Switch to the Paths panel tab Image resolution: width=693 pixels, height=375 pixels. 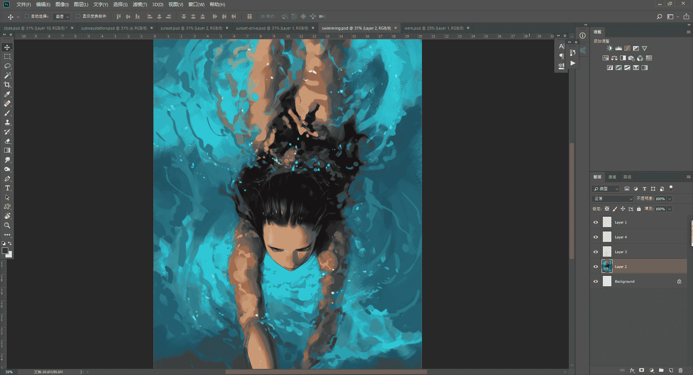pyautogui.click(x=627, y=177)
